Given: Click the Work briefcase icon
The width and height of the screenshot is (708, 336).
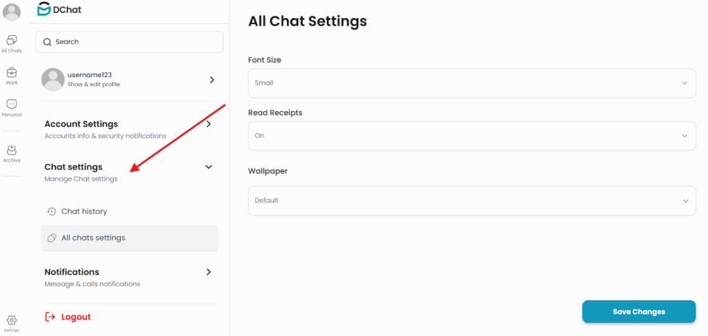Looking at the screenshot, I should click(x=12, y=72).
